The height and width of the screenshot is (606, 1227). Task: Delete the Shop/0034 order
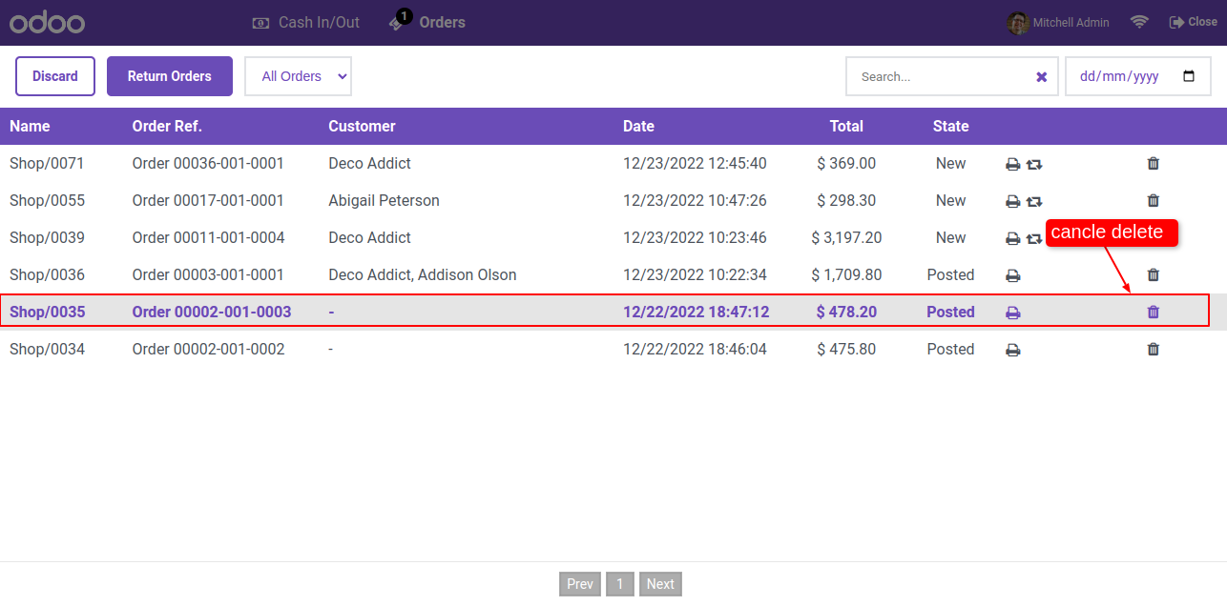click(x=1153, y=350)
